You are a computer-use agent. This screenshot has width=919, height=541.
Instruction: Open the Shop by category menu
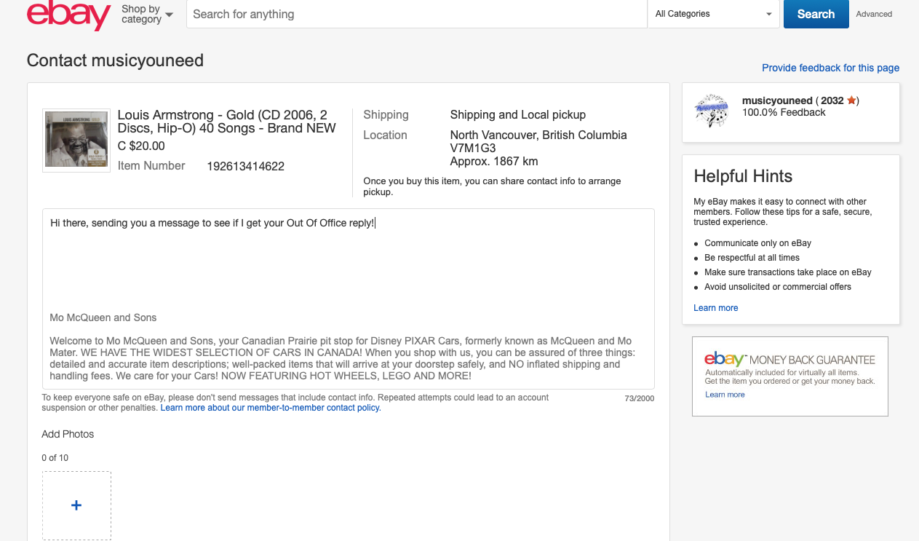click(x=143, y=14)
